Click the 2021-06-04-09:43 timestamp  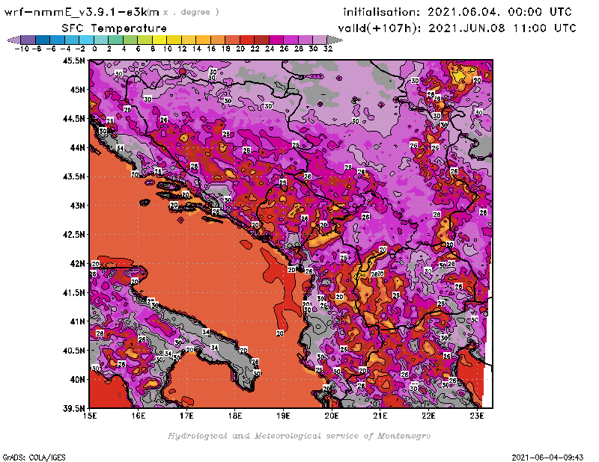coord(547,458)
